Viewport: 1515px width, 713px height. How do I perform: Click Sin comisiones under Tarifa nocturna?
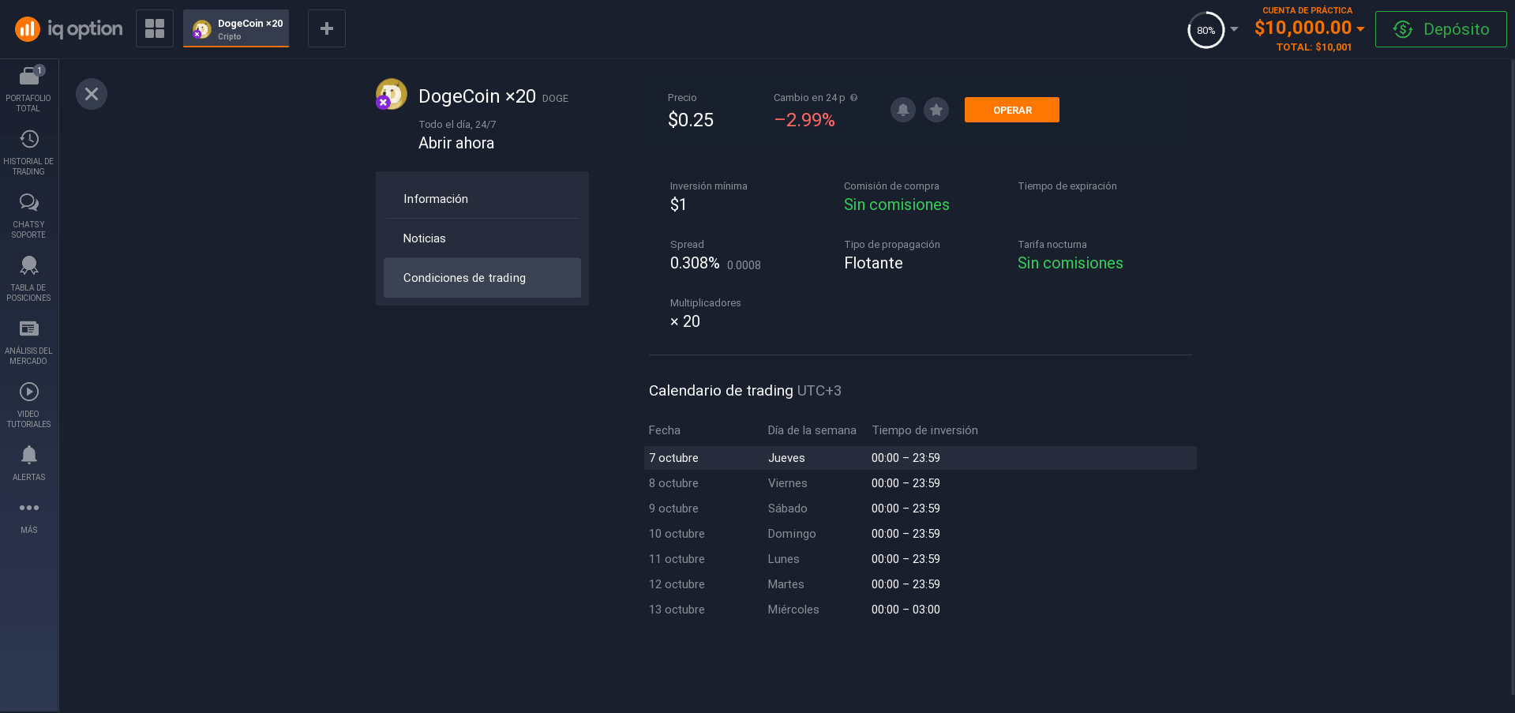click(x=1071, y=263)
